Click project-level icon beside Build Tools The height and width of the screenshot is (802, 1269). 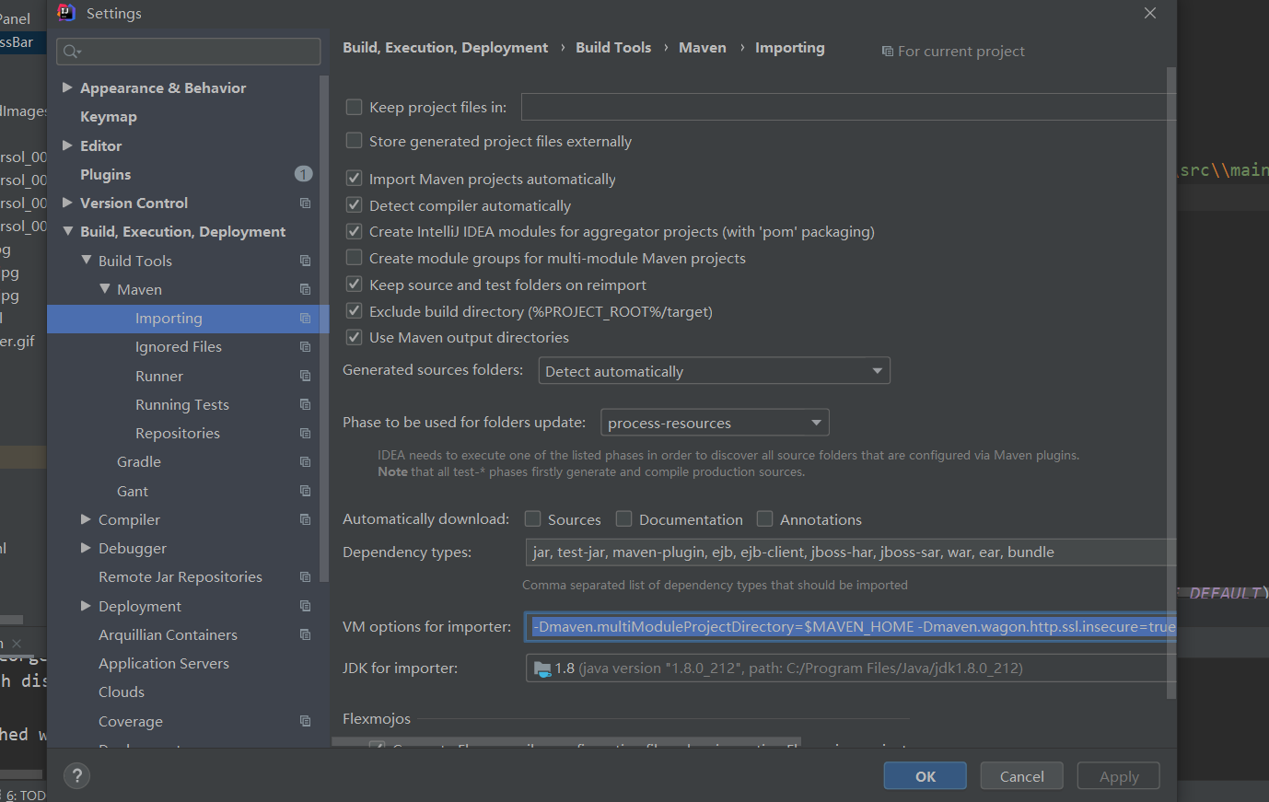(305, 261)
